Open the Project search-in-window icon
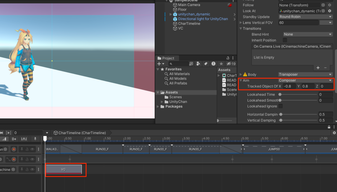 pyautogui.click(x=191, y=64)
